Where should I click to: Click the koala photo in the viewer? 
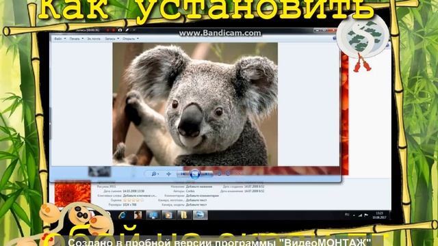click(195, 105)
